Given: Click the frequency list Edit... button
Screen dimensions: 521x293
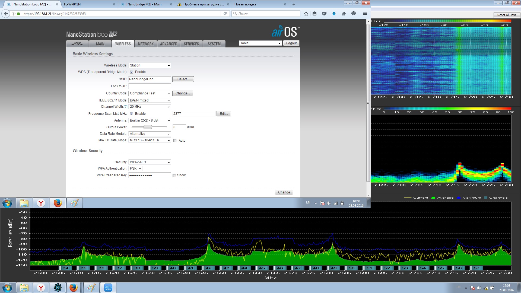Looking at the screenshot, I should click(x=224, y=114).
